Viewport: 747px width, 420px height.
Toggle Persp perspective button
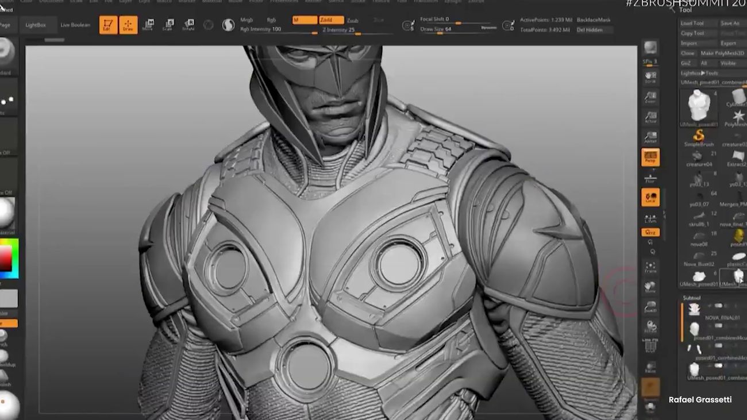point(650,157)
